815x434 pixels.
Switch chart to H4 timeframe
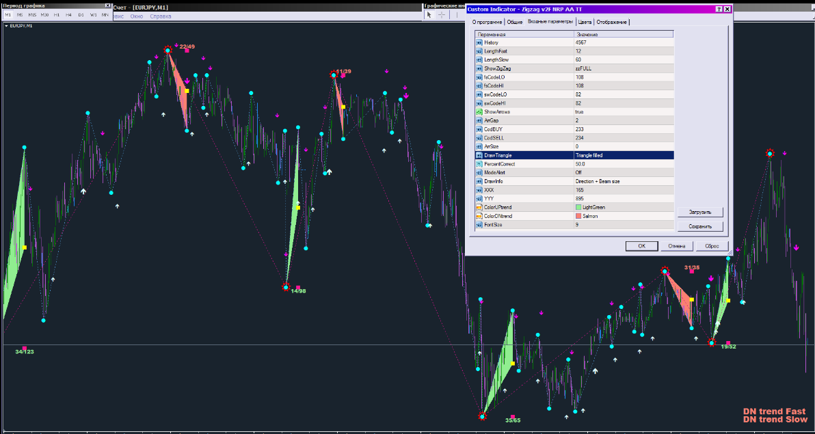coord(69,14)
